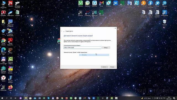Open the Camtasia Studio desktop shortcut
Viewport: 177px width, 100px height.
(11, 61)
